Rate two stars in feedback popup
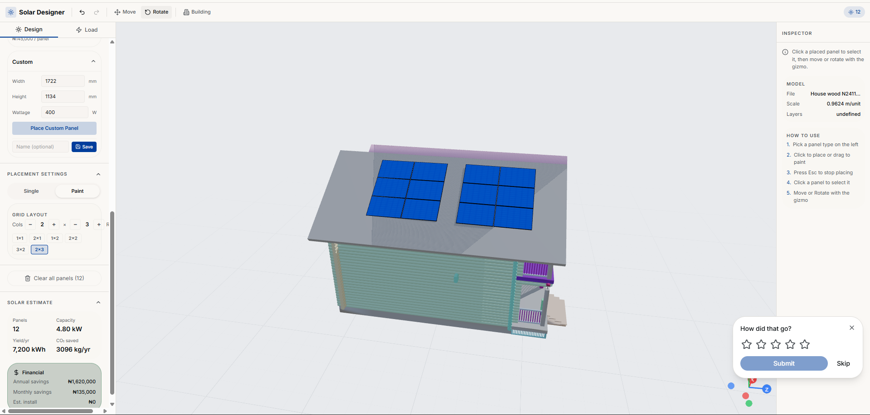This screenshot has width=870, height=415. (761, 344)
